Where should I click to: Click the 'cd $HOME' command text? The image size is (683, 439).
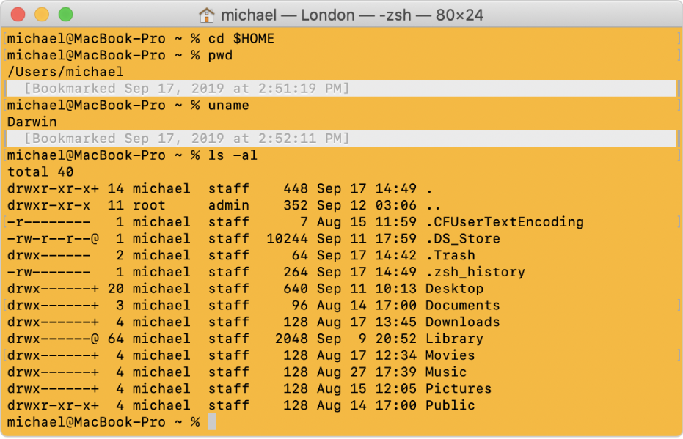[241, 39]
